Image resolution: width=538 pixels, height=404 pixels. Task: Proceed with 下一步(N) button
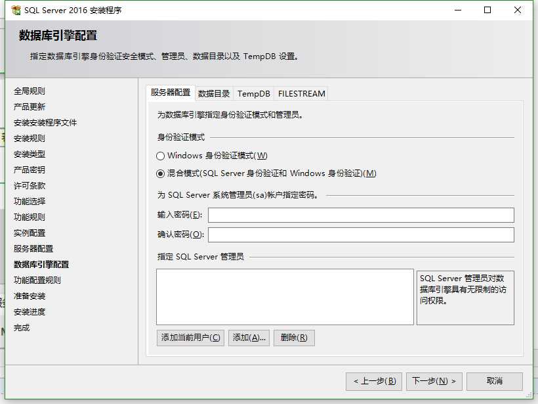(434, 381)
